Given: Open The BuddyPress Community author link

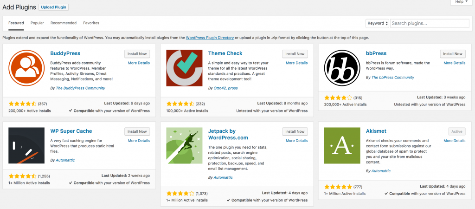Looking at the screenshot, I should (80, 88).
